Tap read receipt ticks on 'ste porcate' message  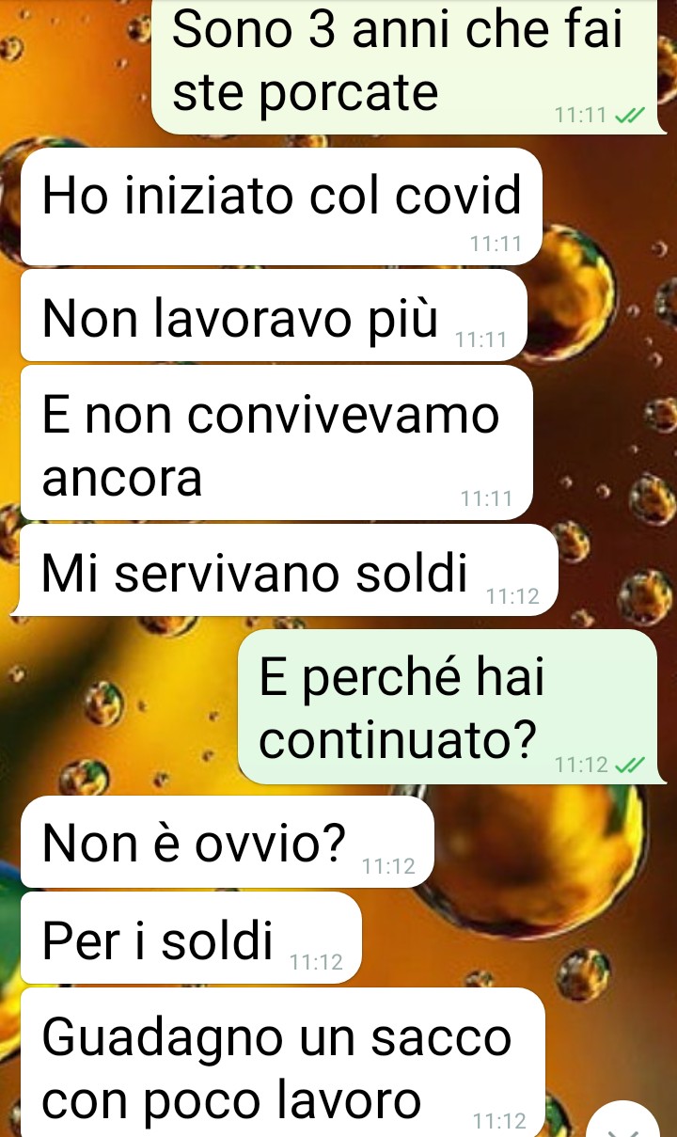[629, 116]
